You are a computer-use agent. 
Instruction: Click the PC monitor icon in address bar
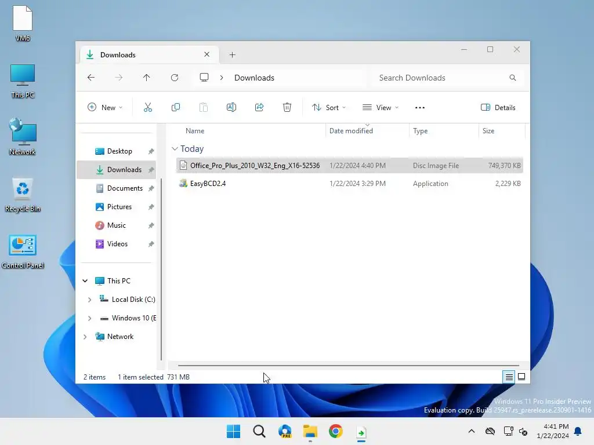click(204, 78)
